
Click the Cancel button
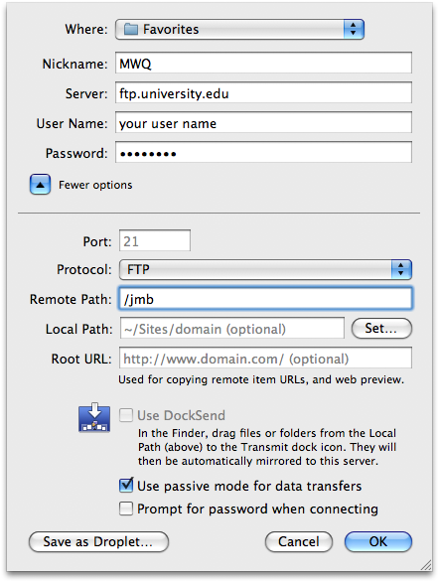(299, 541)
